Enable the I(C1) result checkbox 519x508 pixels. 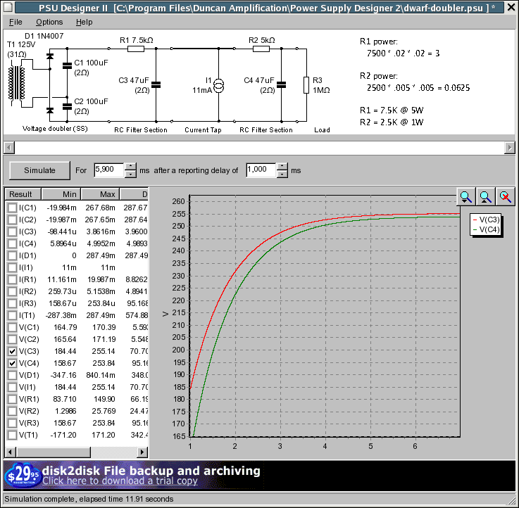12,208
